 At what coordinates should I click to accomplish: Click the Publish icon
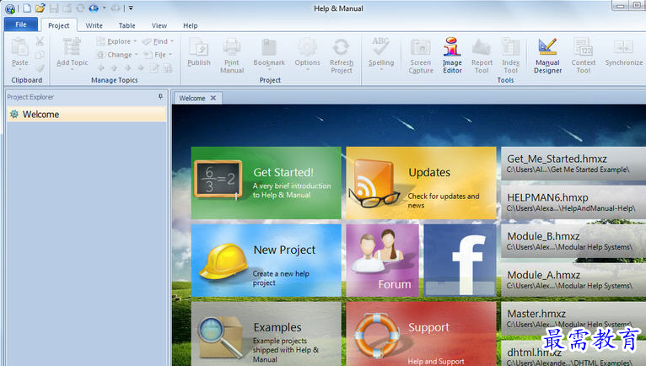tap(198, 47)
